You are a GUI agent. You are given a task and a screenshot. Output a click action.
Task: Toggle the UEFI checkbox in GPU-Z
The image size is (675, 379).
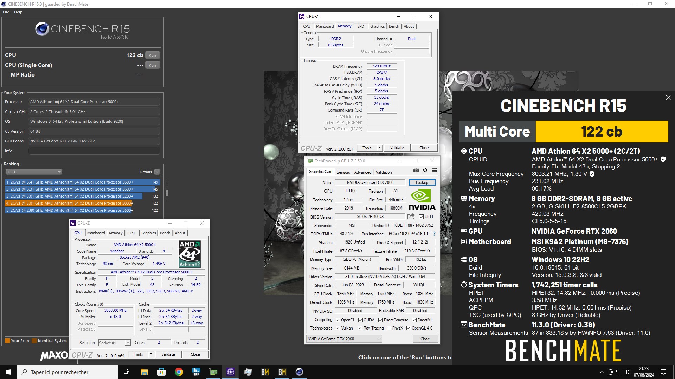421,217
